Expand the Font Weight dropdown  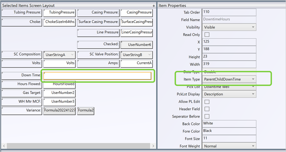(229, 146)
